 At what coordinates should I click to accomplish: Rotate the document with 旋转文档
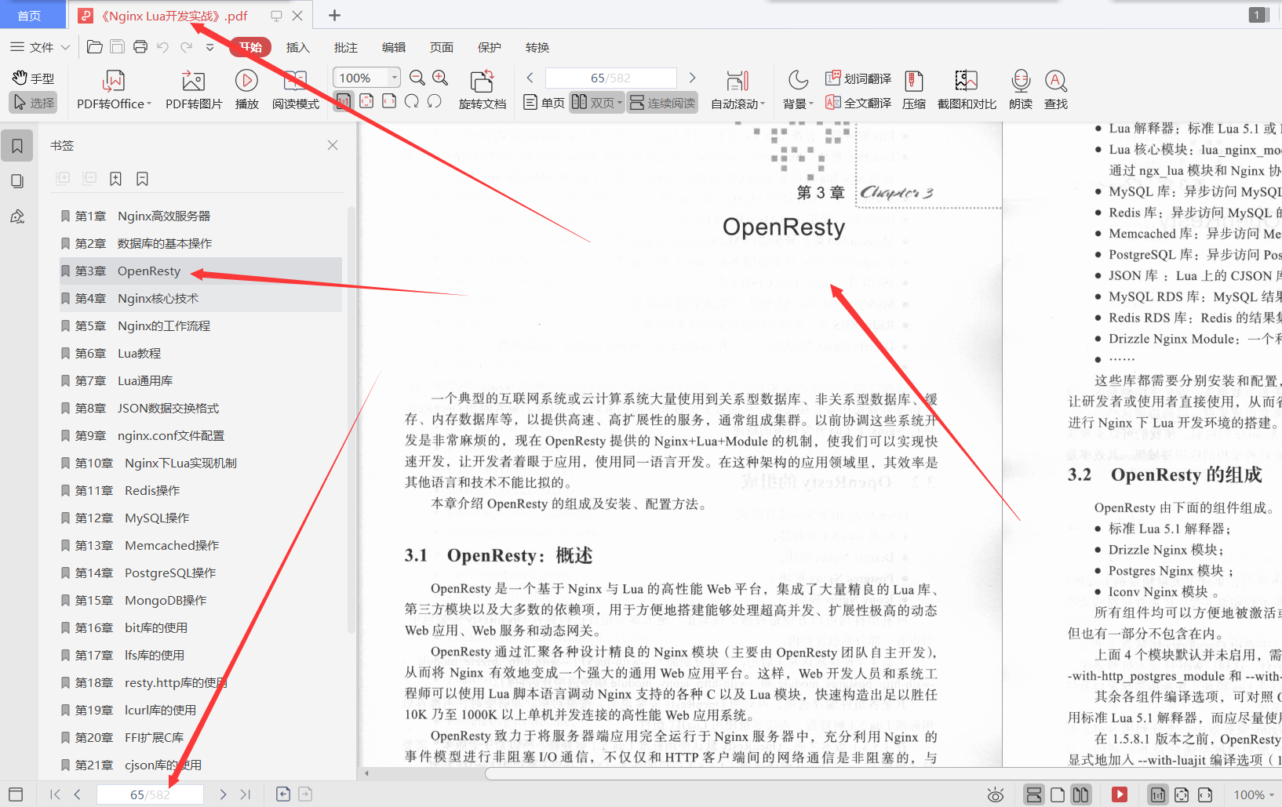482,89
